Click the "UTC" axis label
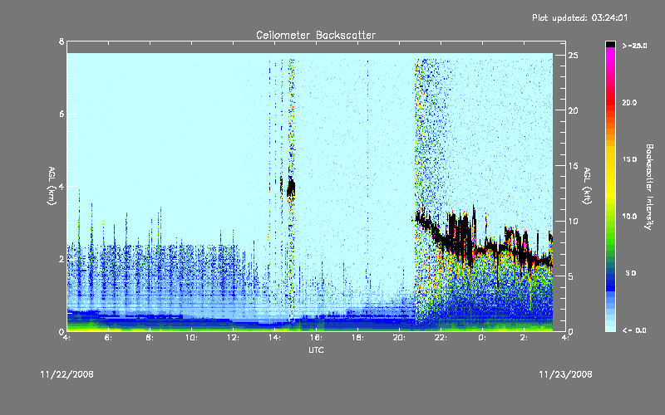 (316, 349)
